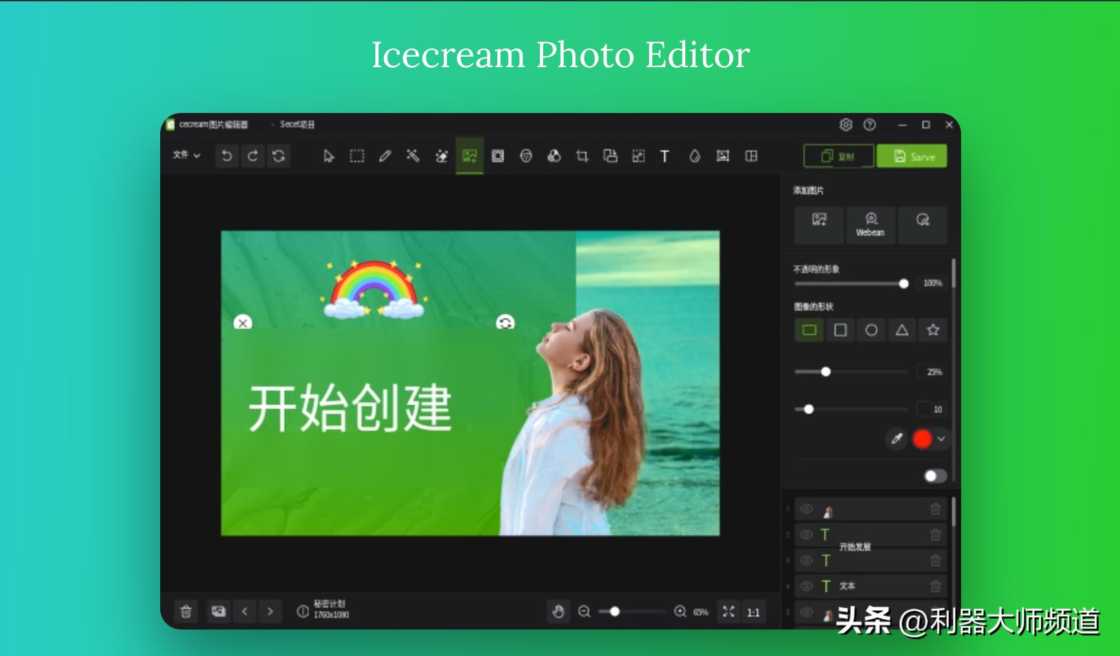
Task: Click the Webcam capture option
Action: pyautogui.click(x=871, y=225)
